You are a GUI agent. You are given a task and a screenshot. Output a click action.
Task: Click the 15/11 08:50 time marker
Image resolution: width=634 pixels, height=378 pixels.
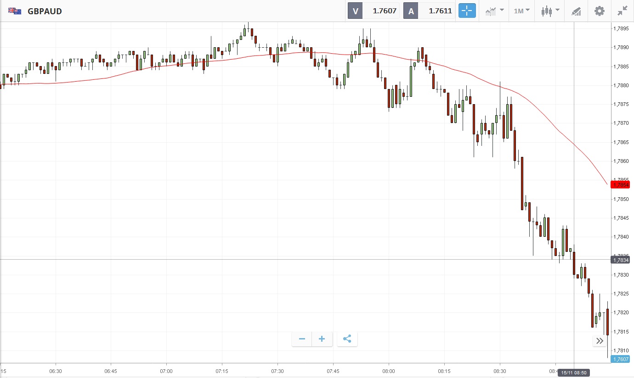point(574,373)
